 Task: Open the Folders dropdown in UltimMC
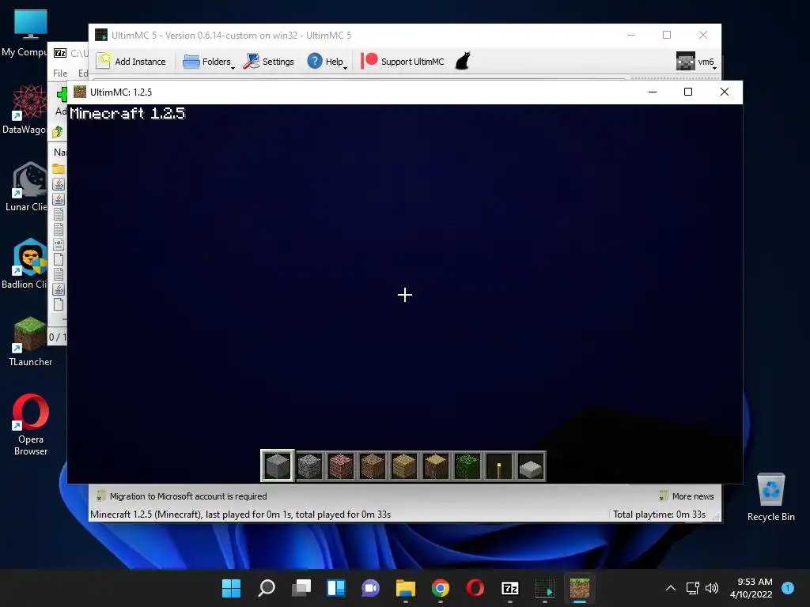click(208, 62)
